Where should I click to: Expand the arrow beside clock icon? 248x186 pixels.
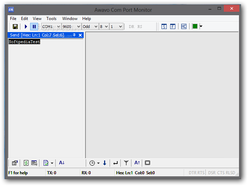tap(98, 163)
